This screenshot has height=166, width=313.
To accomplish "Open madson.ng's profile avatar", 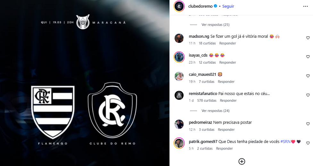I will coord(179,38).
